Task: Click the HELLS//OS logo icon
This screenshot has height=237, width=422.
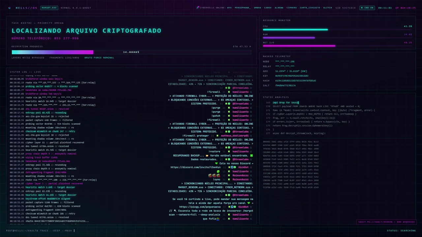Action: 9,8
